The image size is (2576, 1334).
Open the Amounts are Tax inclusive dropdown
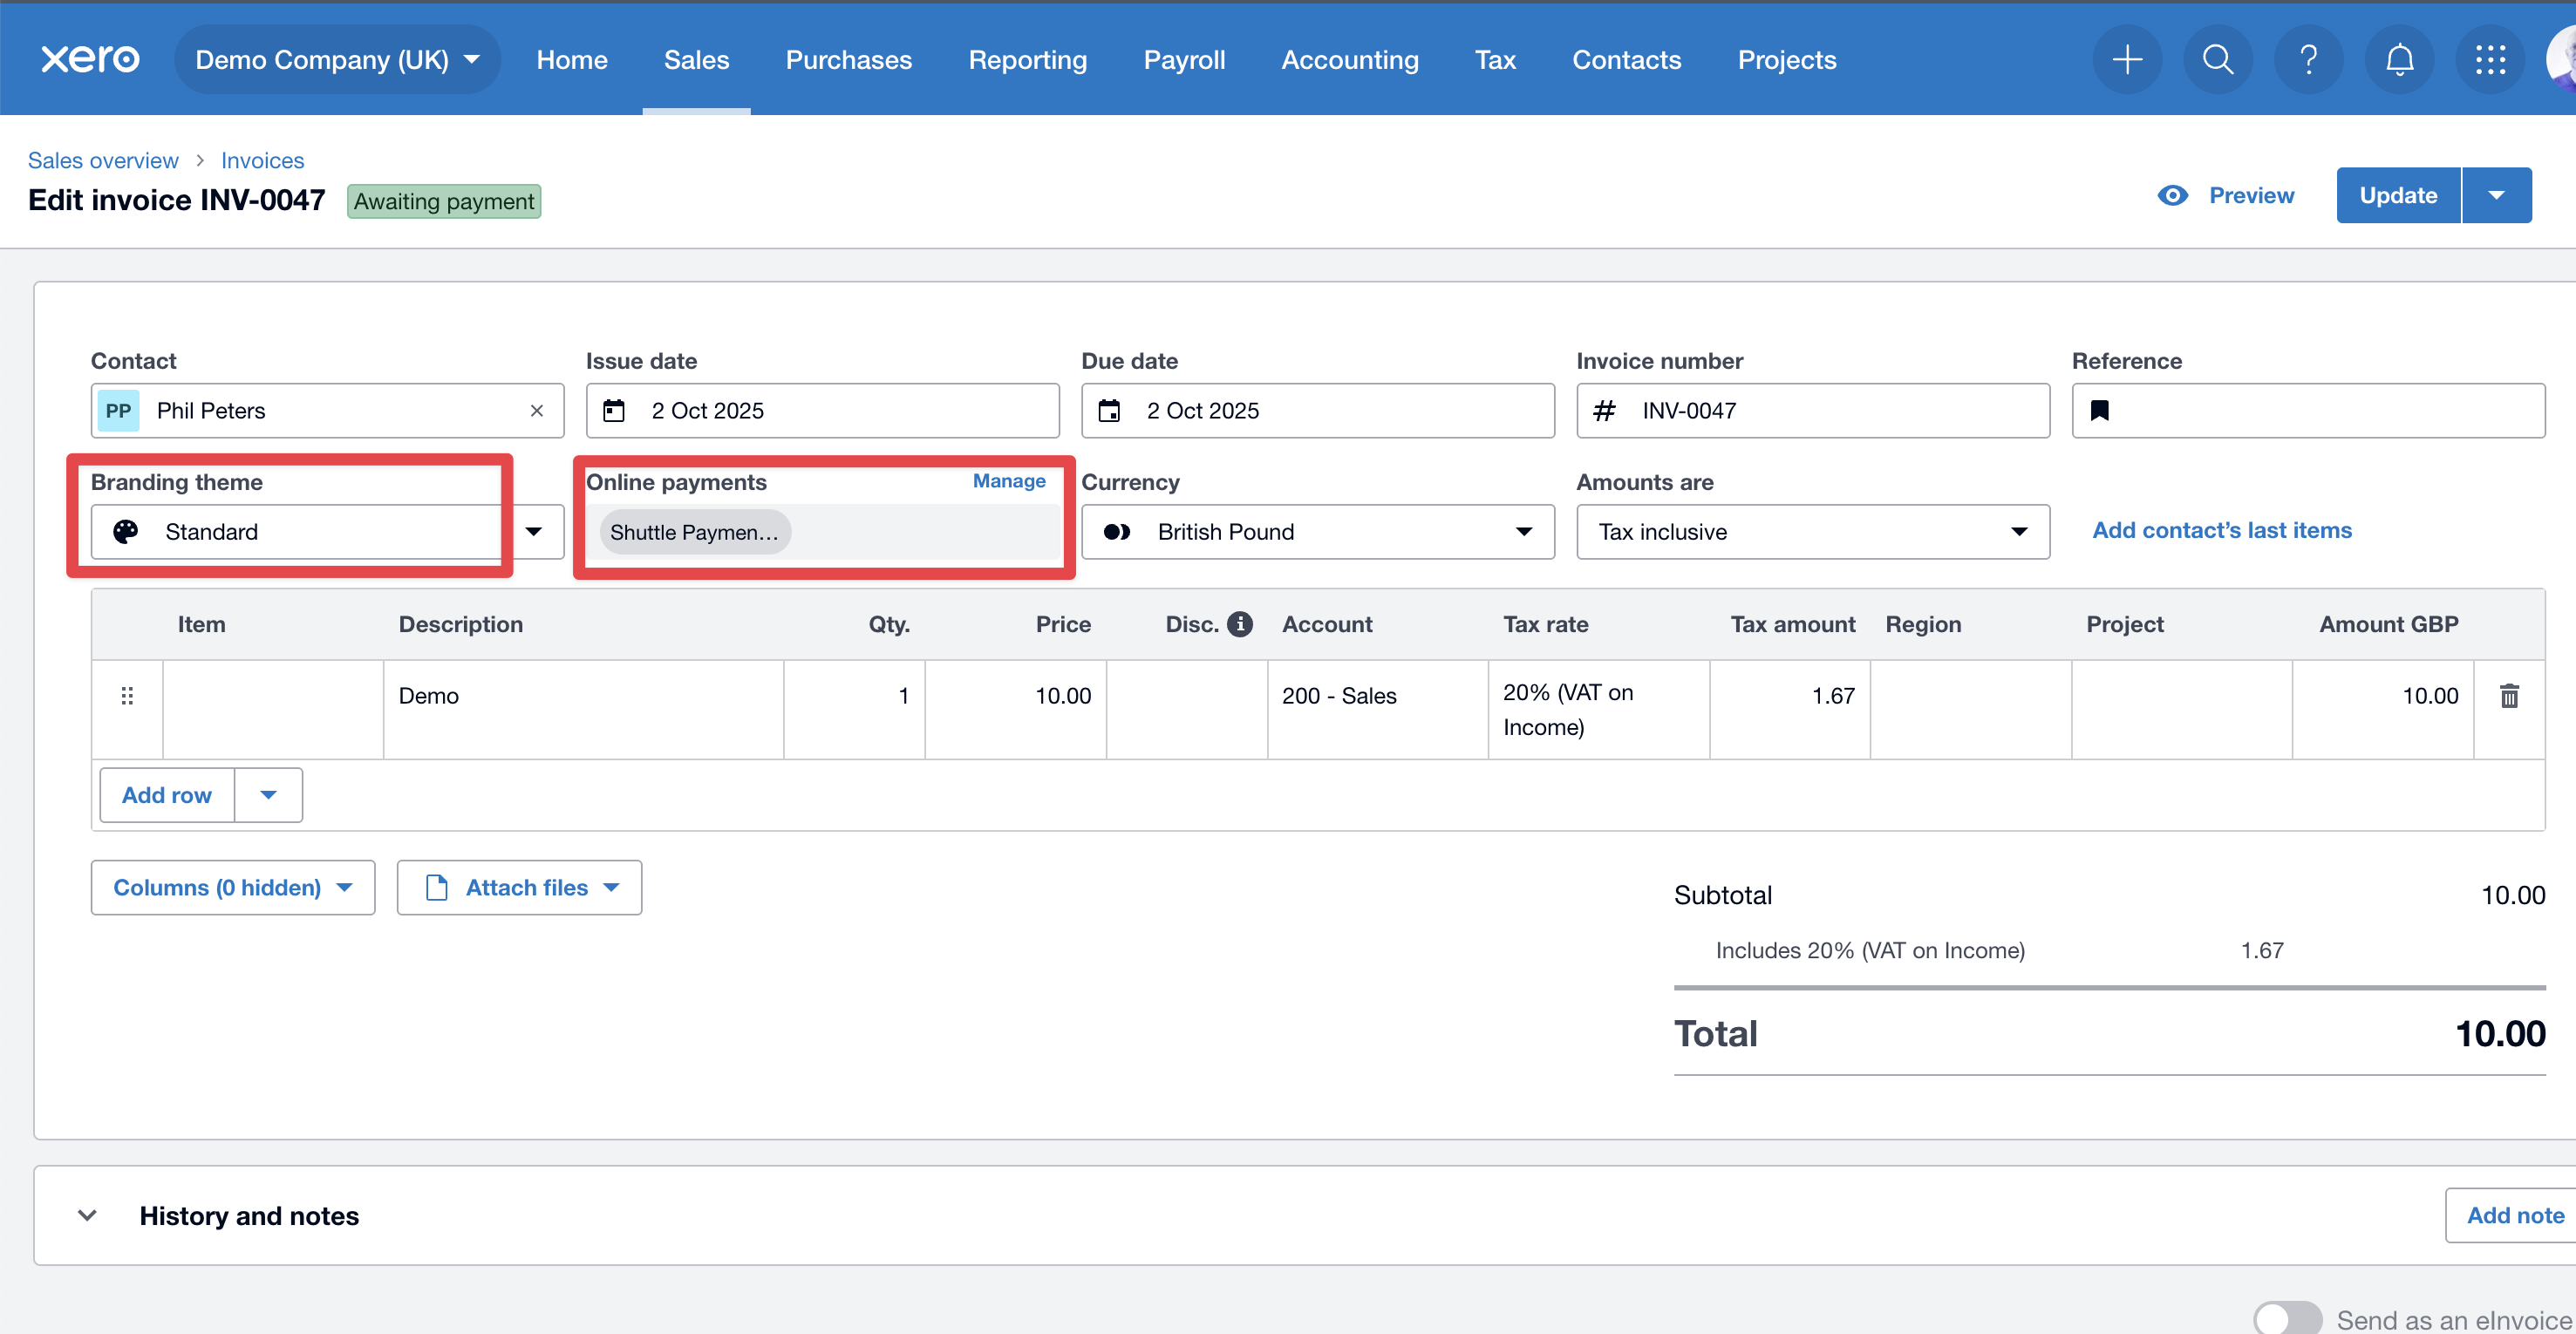coord(1812,532)
